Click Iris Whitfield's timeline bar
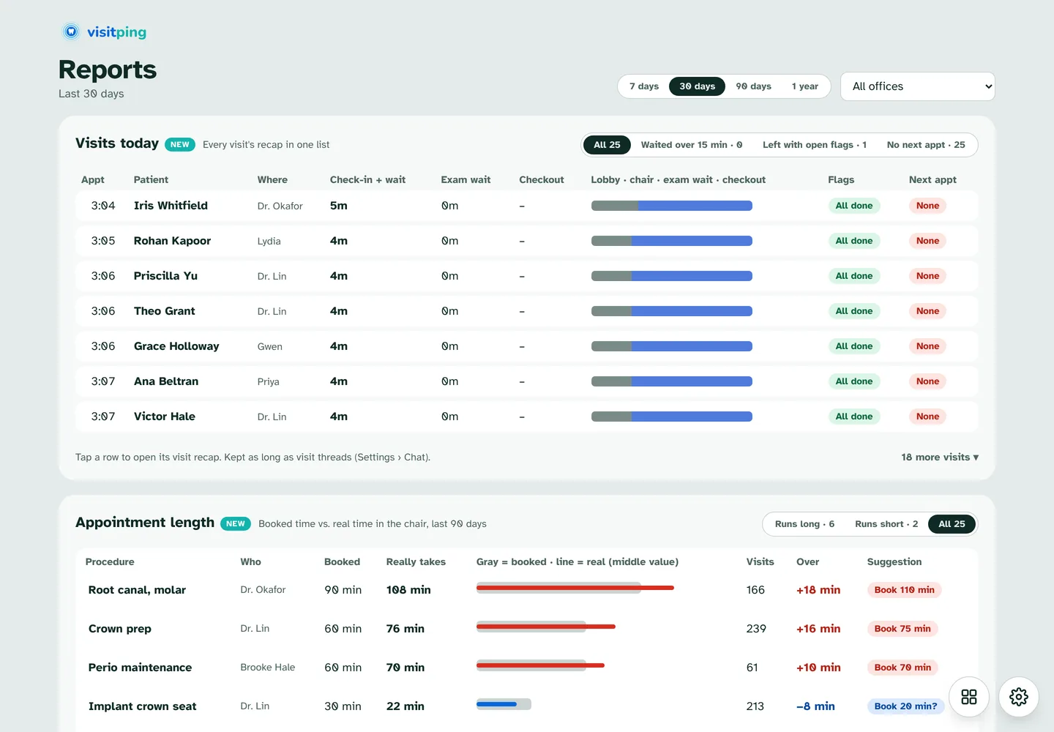Screen dimensions: 1054x732 (672, 206)
